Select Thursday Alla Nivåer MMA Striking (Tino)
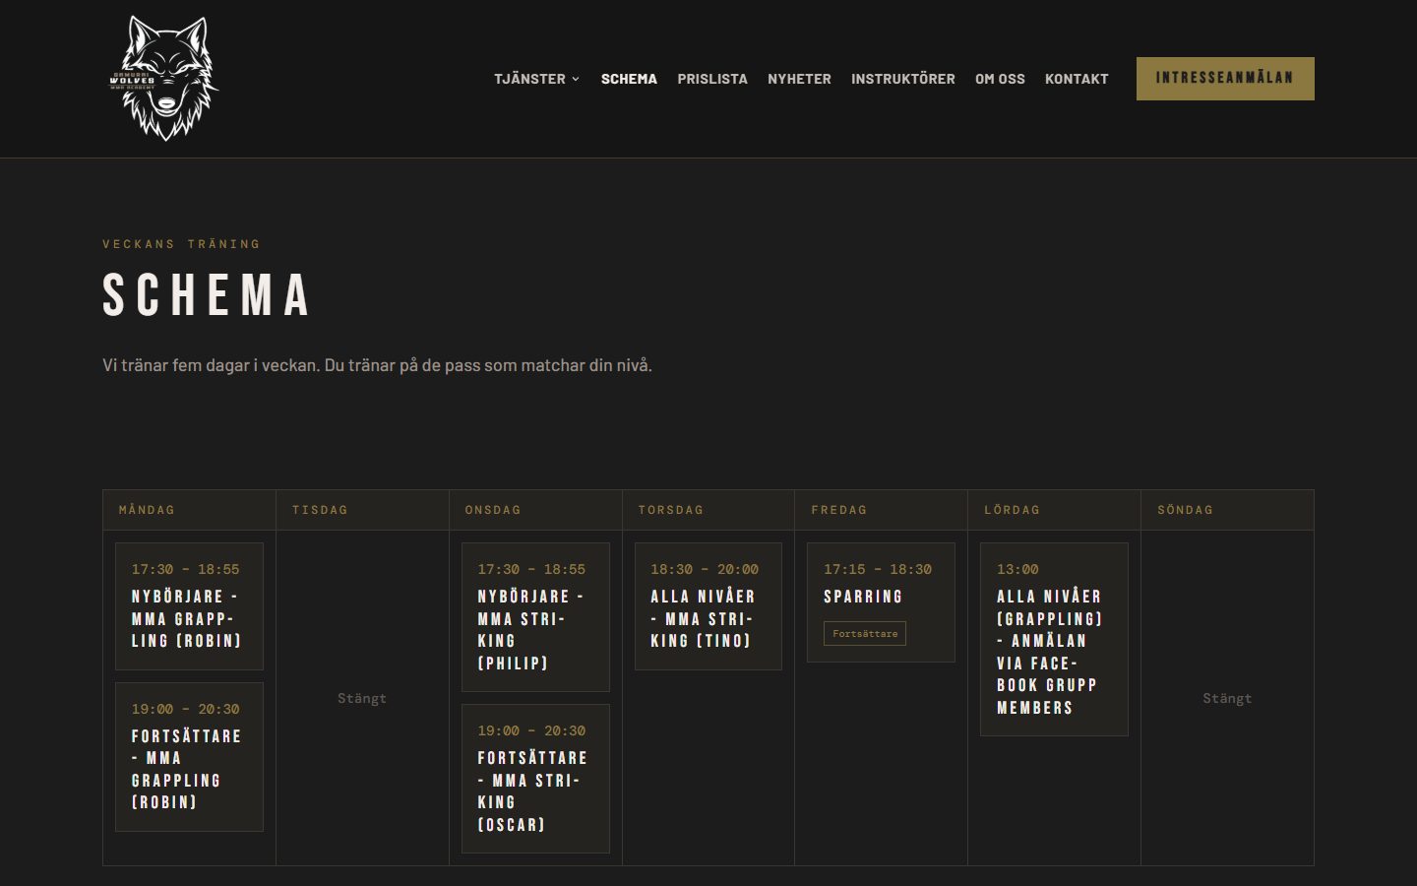Image resolution: width=1417 pixels, height=886 pixels. [x=708, y=606]
